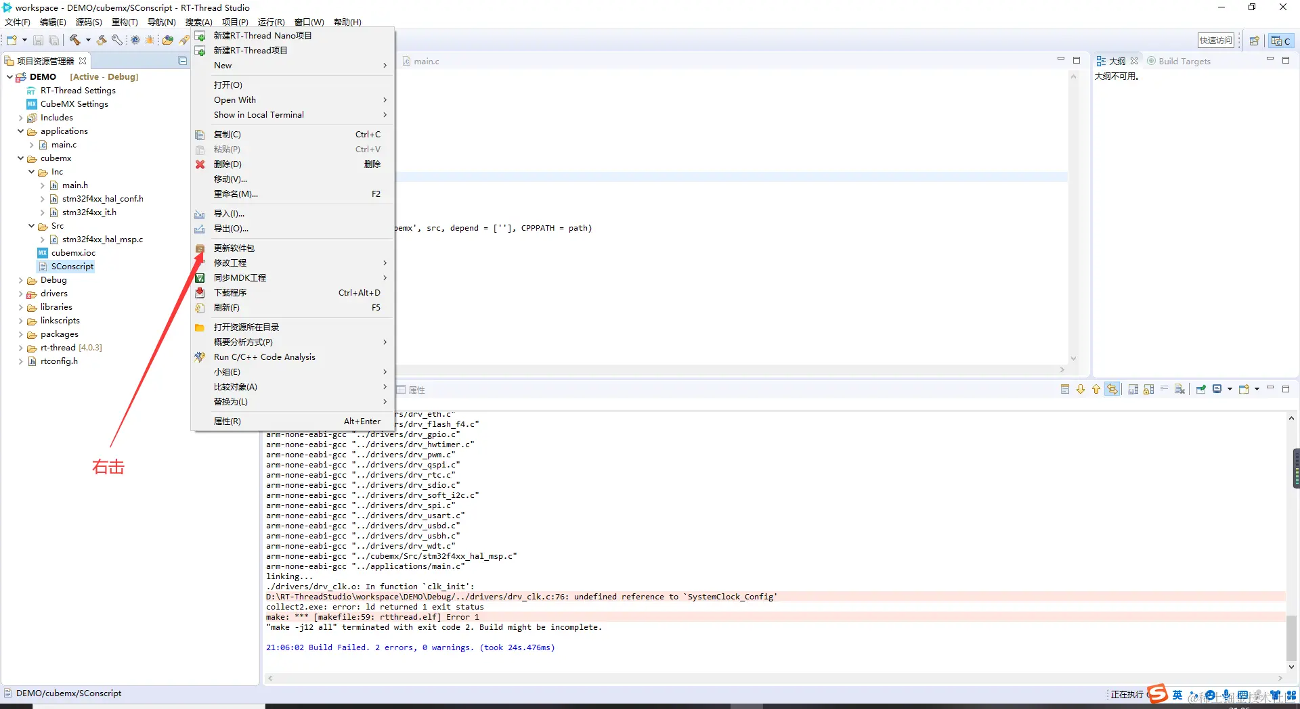Expand the Includes tree node
1300x709 pixels.
point(20,118)
